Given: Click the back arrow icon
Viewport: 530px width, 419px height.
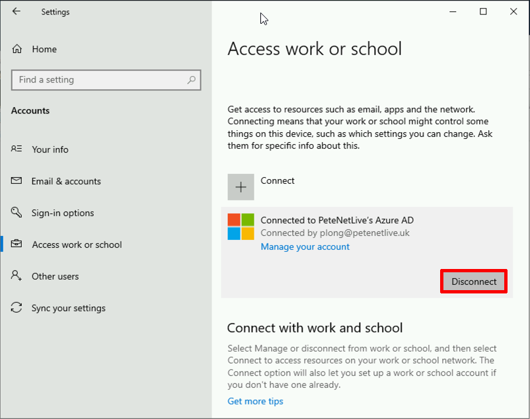Looking at the screenshot, I should (17, 11).
